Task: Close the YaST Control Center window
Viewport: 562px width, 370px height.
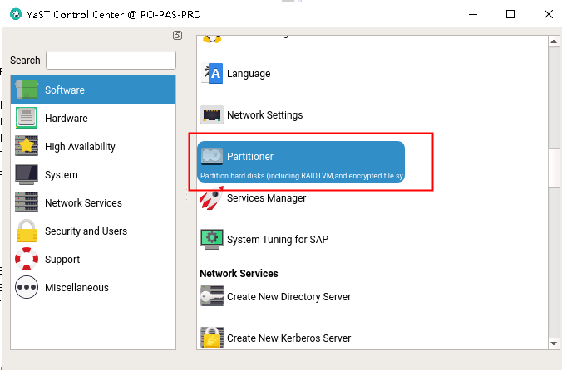Action: click(549, 14)
